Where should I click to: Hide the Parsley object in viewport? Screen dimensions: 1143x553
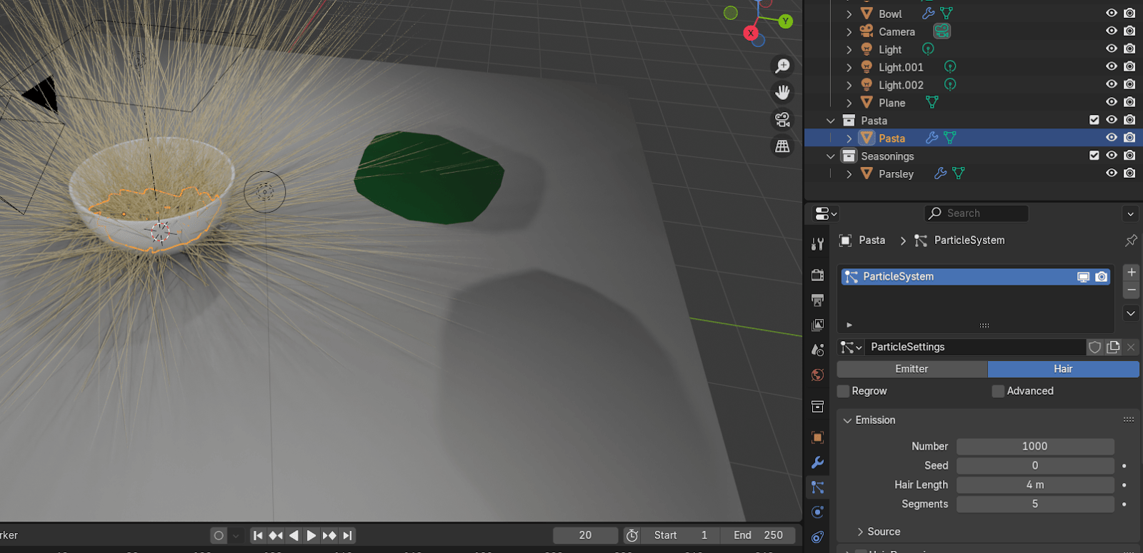(1111, 173)
